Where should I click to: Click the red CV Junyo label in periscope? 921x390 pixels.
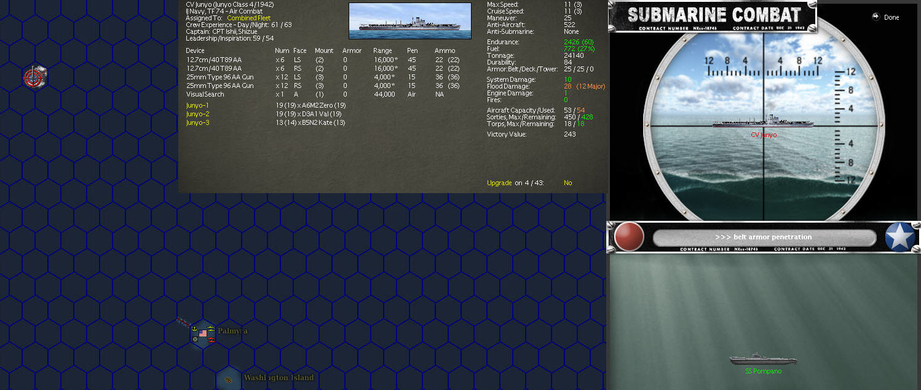[764, 135]
